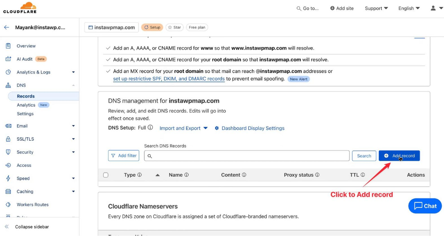Click Collapse sidebar label

click(32, 227)
